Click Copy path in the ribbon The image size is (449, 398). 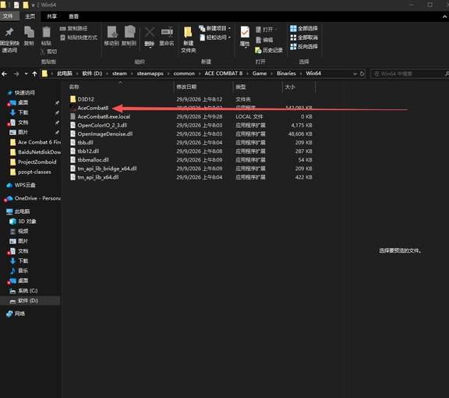pos(73,28)
